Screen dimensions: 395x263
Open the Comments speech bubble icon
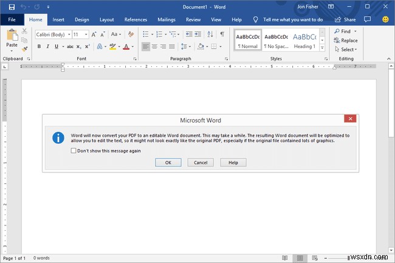tap(367, 19)
